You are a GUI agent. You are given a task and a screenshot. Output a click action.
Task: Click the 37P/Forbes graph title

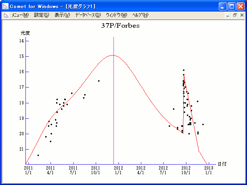(120, 26)
